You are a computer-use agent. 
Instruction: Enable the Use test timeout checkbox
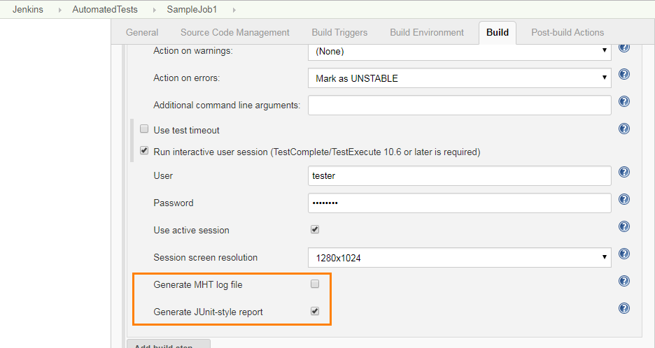pyautogui.click(x=144, y=129)
